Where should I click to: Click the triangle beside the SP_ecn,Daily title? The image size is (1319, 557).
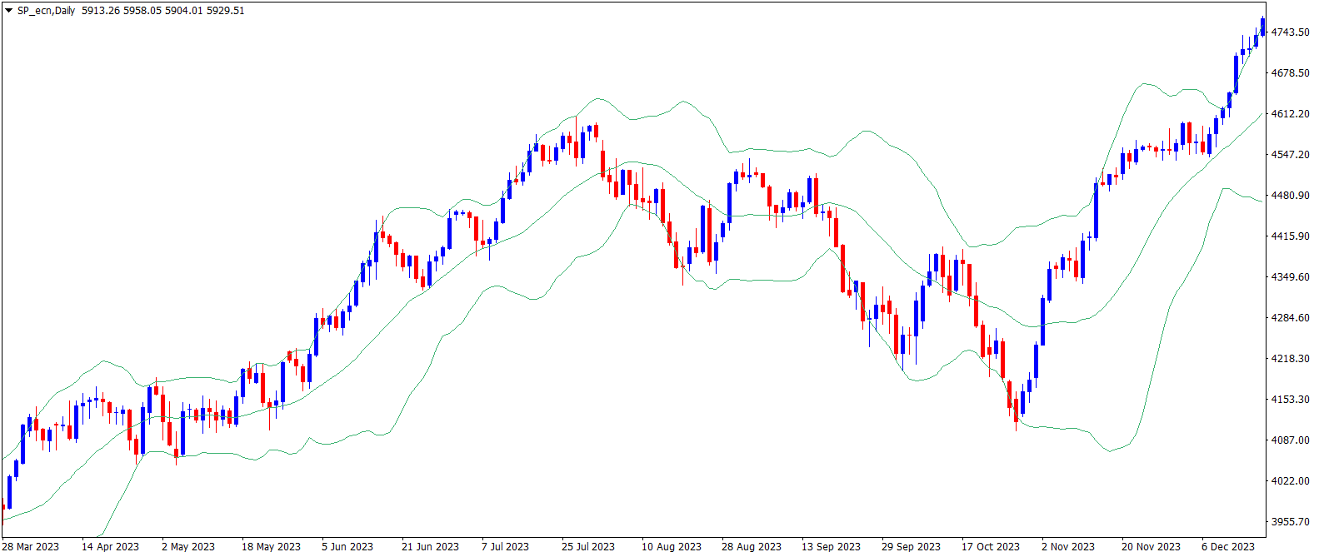(8, 11)
